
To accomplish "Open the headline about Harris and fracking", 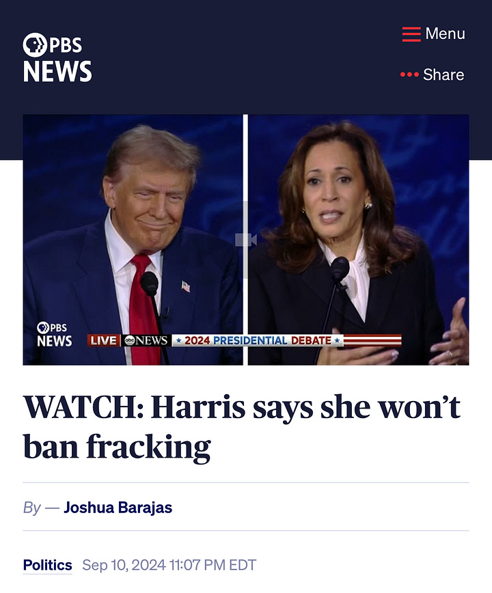I will (x=242, y=426).
